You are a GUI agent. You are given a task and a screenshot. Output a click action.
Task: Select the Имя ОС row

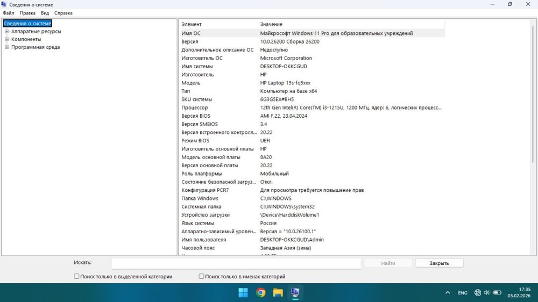pyautogui.click(x=312, y=33)
